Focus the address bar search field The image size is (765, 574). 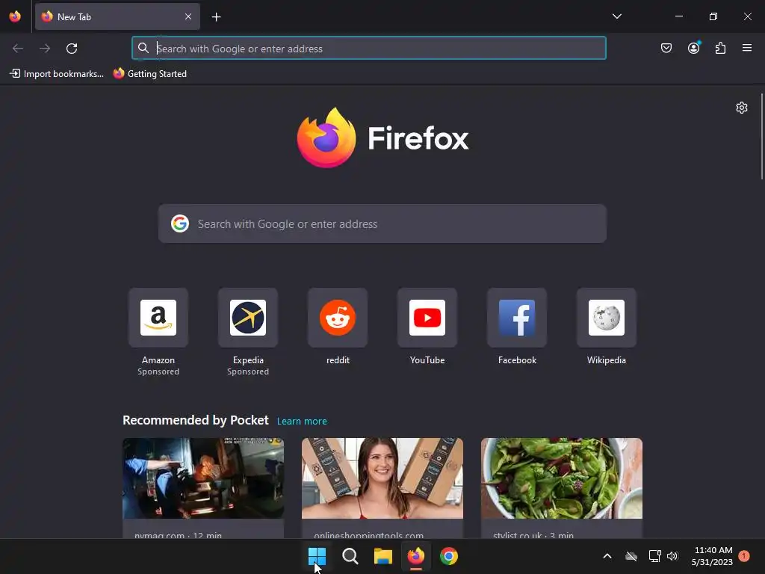[x=369, y=49]
